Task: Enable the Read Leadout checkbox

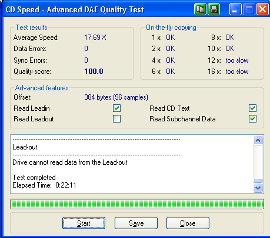Action: (116, 119)
